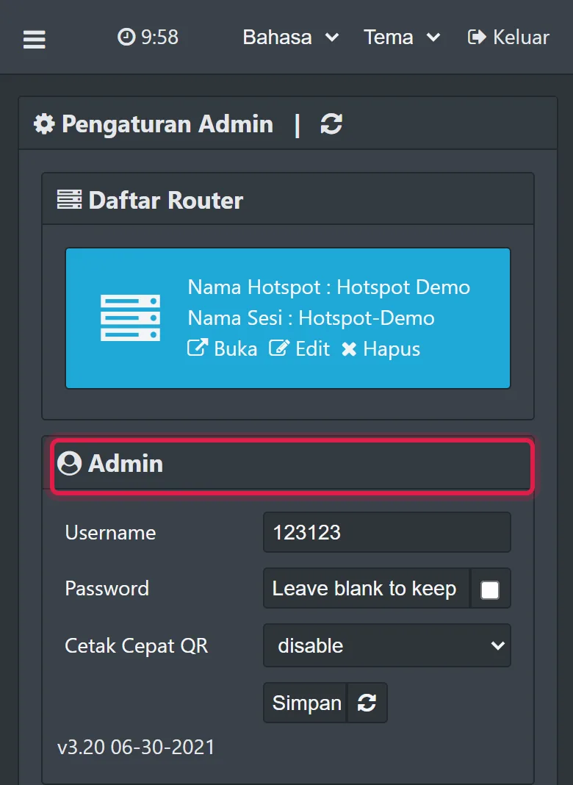This screenshot has width=573, height=785.
Task: Focus the Username input field
Action: click(x=387, y=532)
